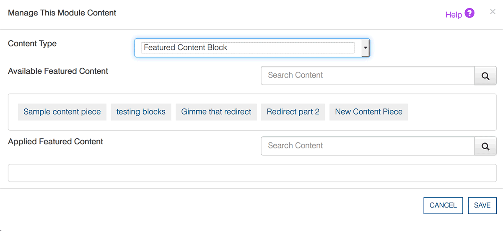The image size is (503, 231).
Task: Click the Applied Featured Content label
Action: tap(56, 142)
